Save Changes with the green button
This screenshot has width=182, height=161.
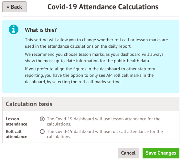click(161, 153)
